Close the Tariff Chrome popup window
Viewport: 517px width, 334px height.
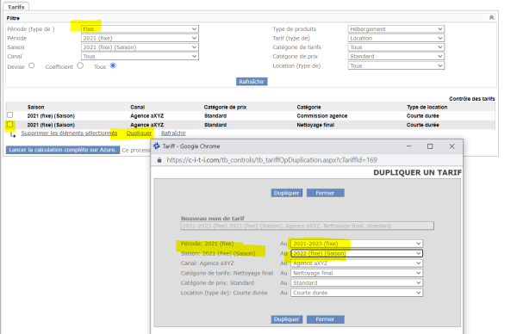pyautogui.click(x=452, y=146)
